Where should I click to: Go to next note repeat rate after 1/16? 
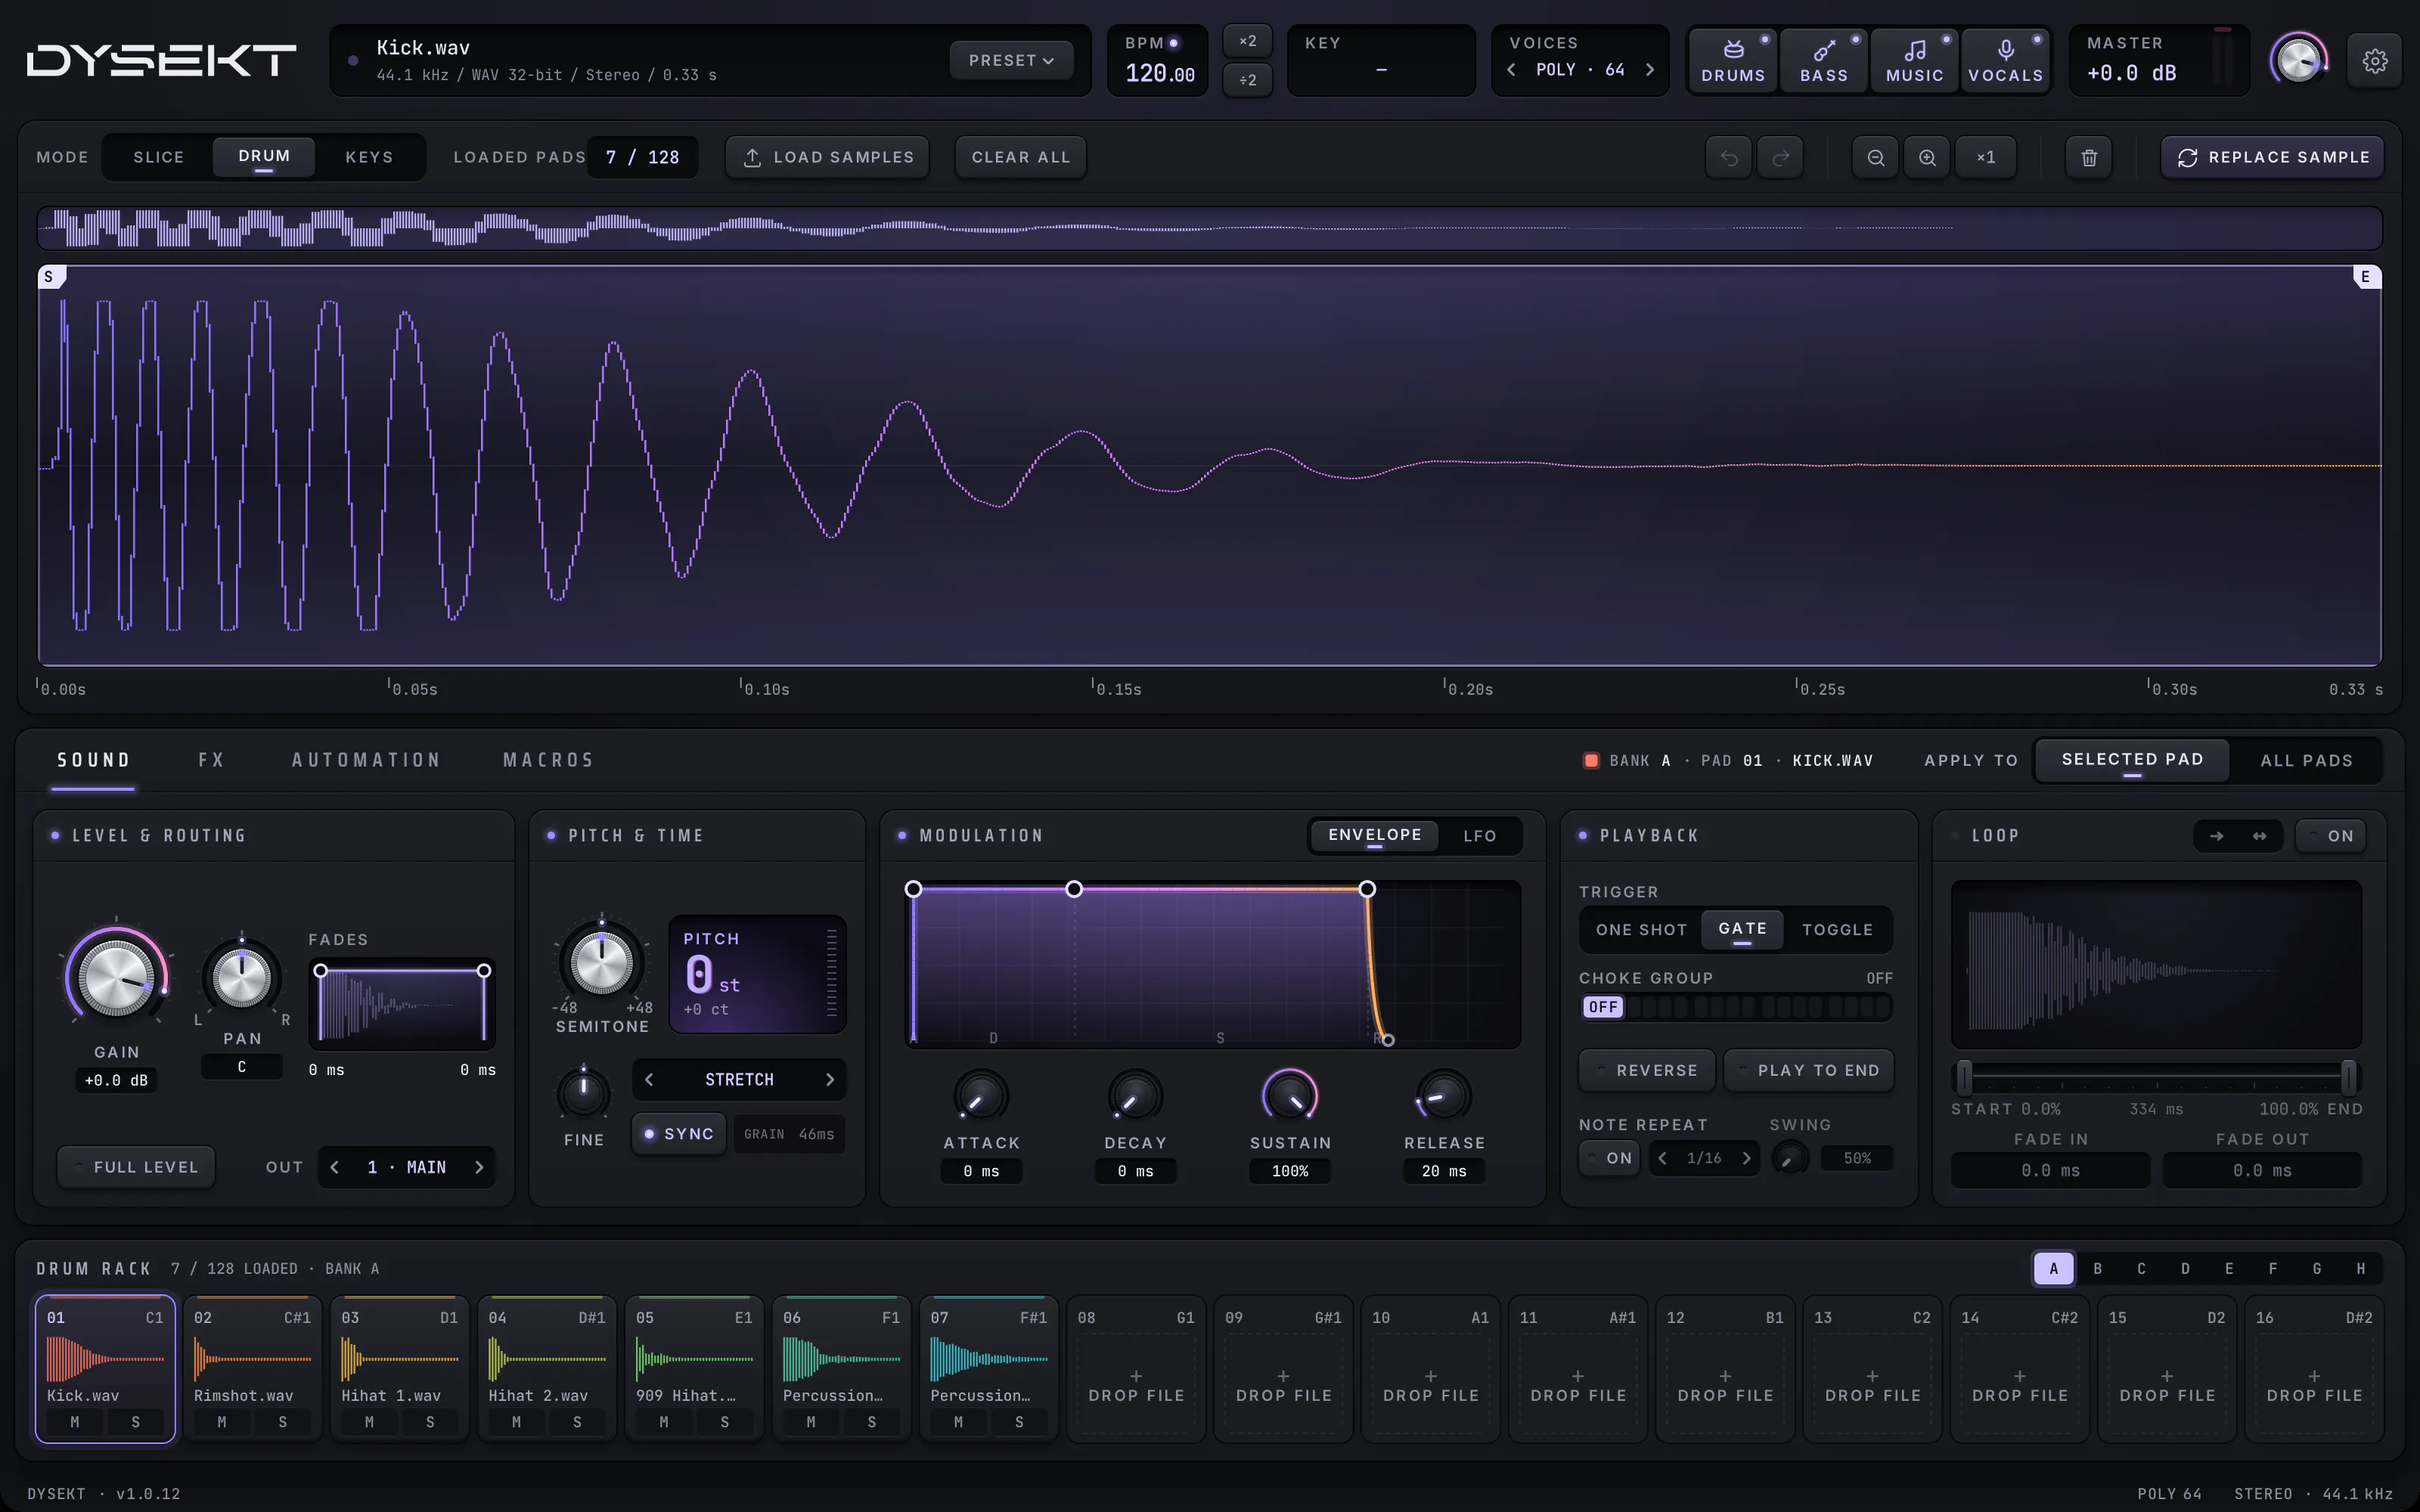1747,1158
